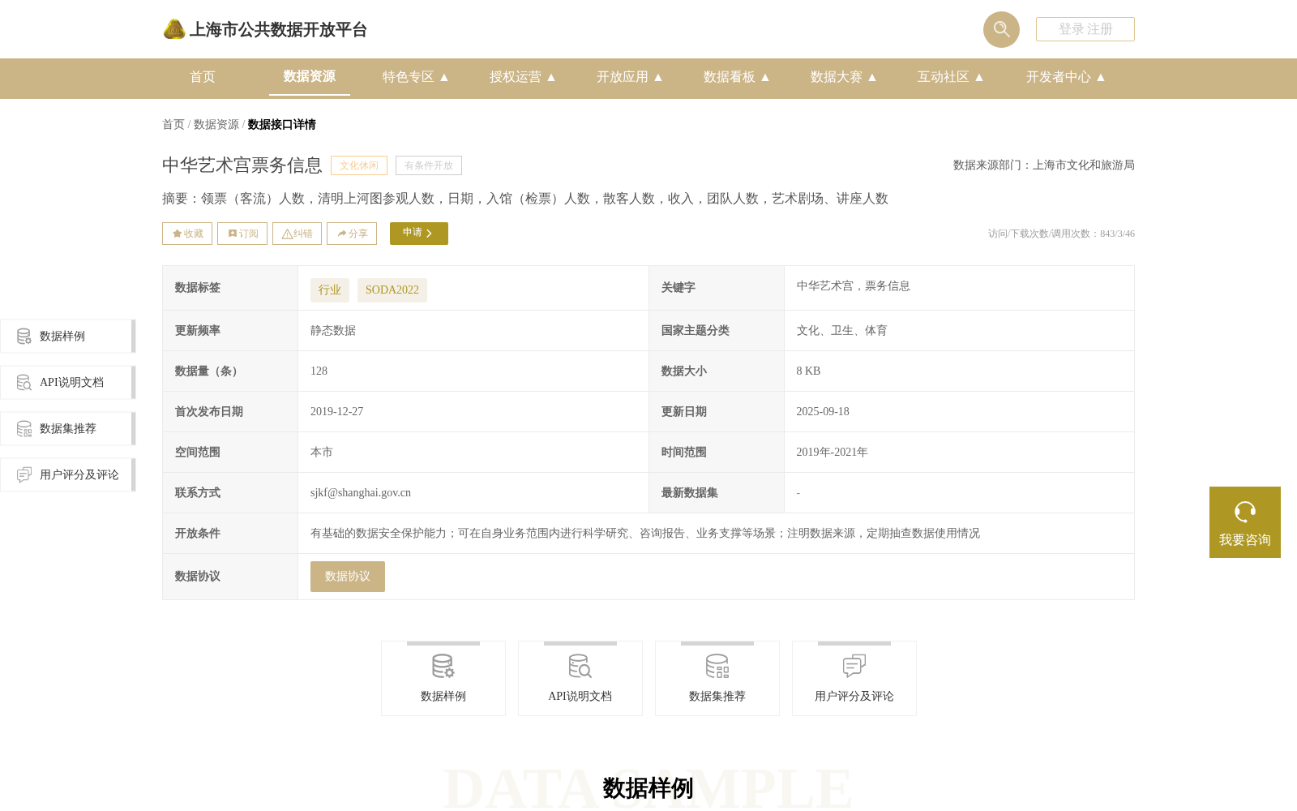Open the 数据协议 agreement button
The width and height of the screenshot is (1297, 811).
(x=348, y=577)
